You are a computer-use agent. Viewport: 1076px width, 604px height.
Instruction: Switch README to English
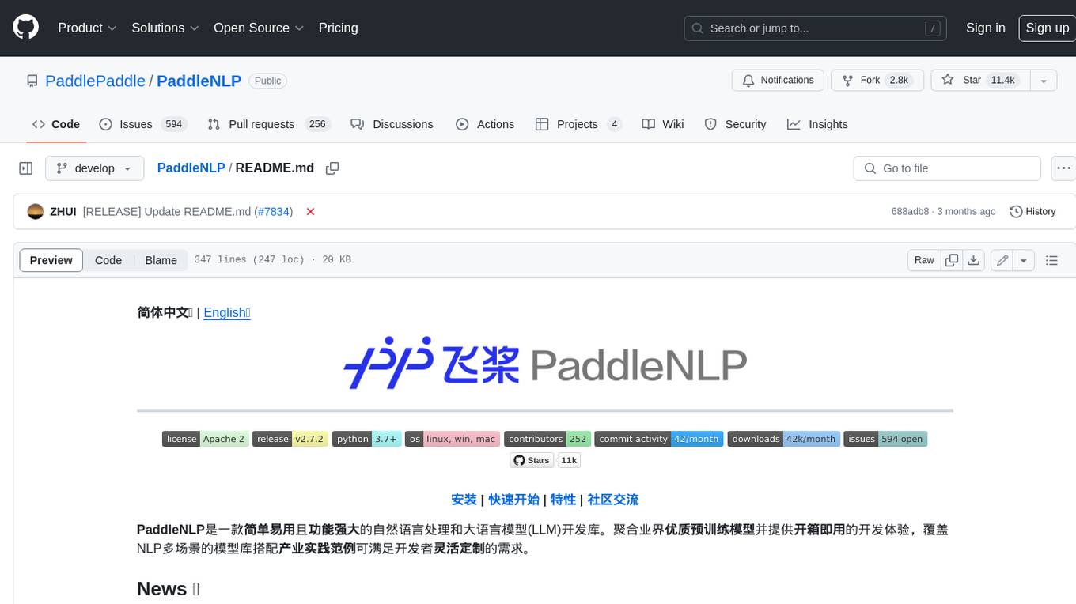click(227, 312)
